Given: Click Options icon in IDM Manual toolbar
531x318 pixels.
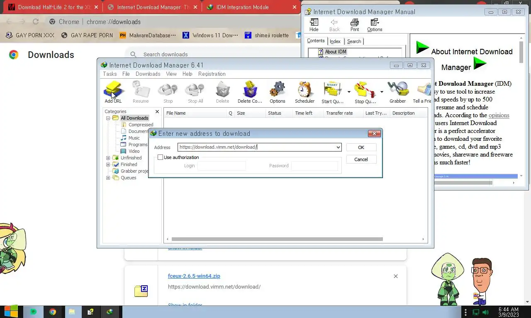Looking at the screenshot, I should pos(375,25).
